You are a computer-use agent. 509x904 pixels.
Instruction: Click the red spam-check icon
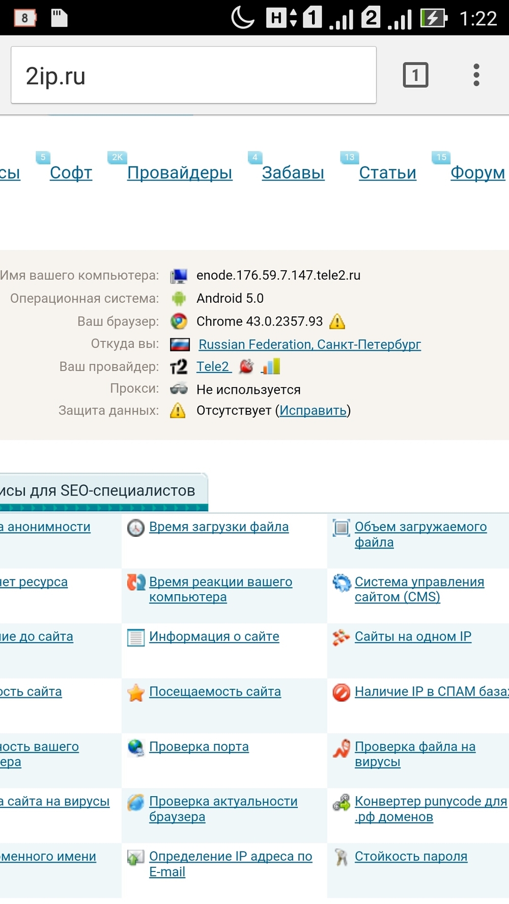(x=341, y=692)
